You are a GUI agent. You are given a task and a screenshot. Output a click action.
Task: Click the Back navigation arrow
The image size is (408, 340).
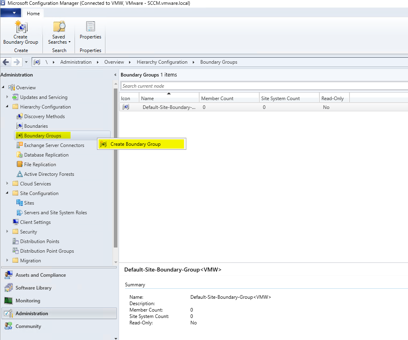coord(6,62)
